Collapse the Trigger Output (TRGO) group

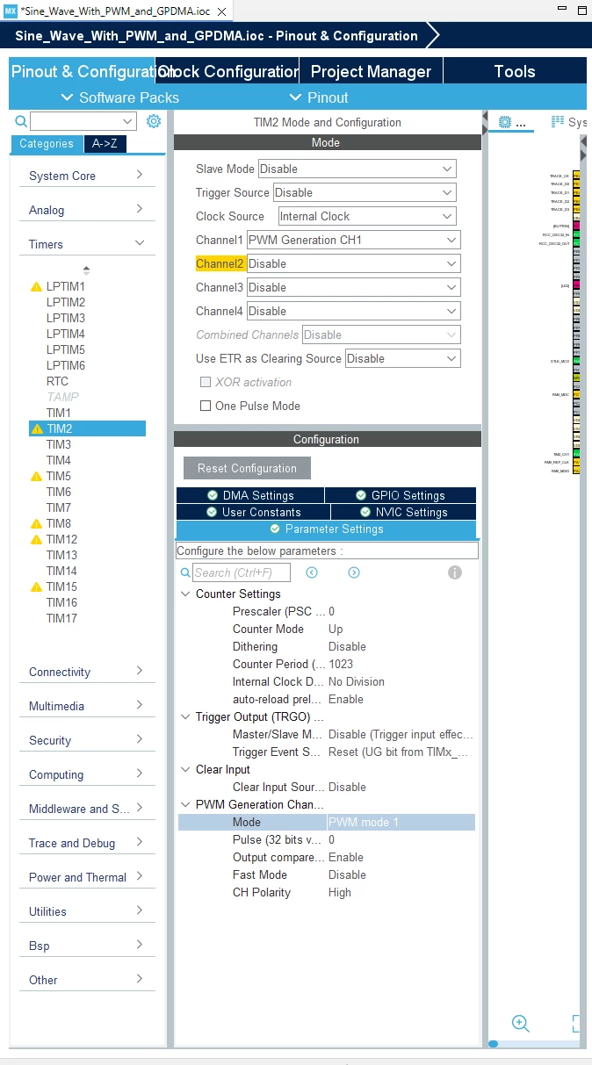tap(185, 716)
